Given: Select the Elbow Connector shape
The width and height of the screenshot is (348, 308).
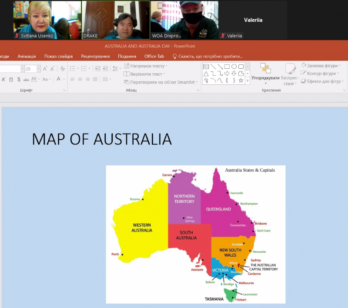Looking at the screenshot, I should point(213,74).
